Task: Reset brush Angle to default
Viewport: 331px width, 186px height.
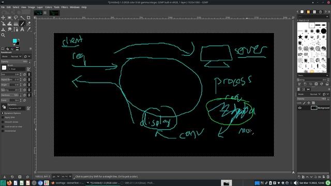Action: [25, 85]
